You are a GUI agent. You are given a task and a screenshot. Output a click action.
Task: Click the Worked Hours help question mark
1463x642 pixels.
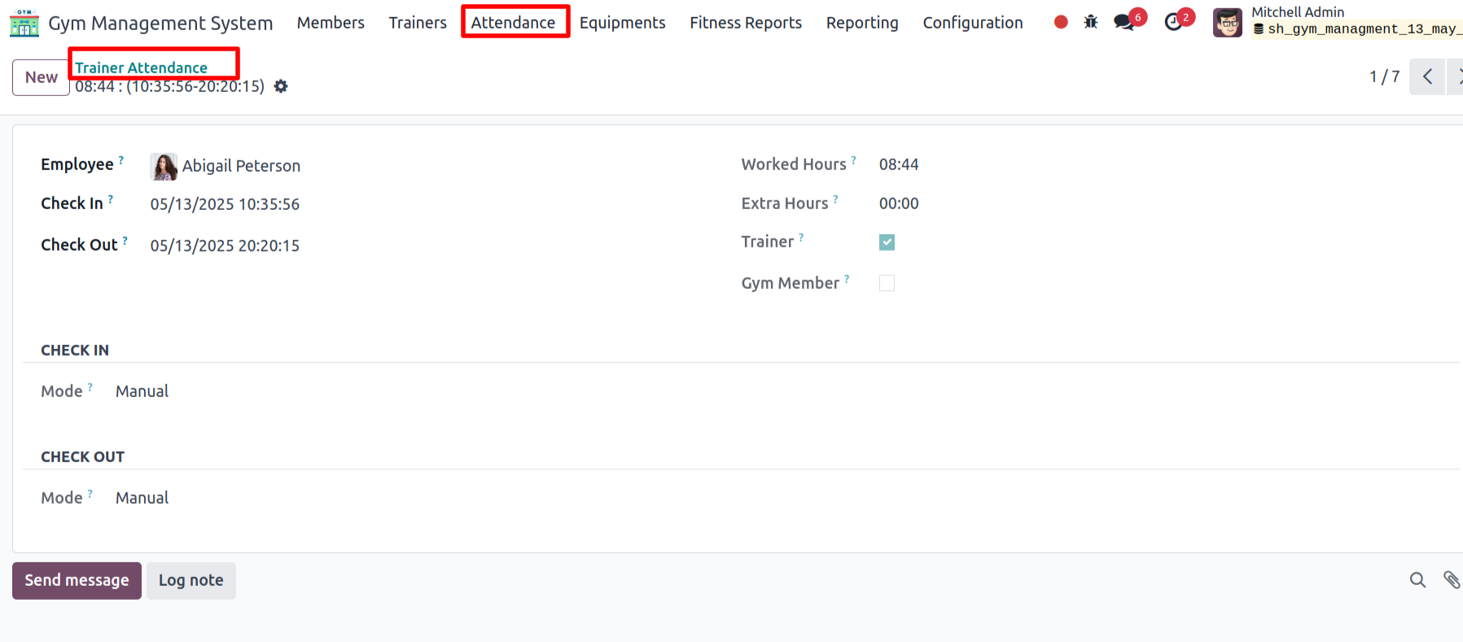click(854, 159)
